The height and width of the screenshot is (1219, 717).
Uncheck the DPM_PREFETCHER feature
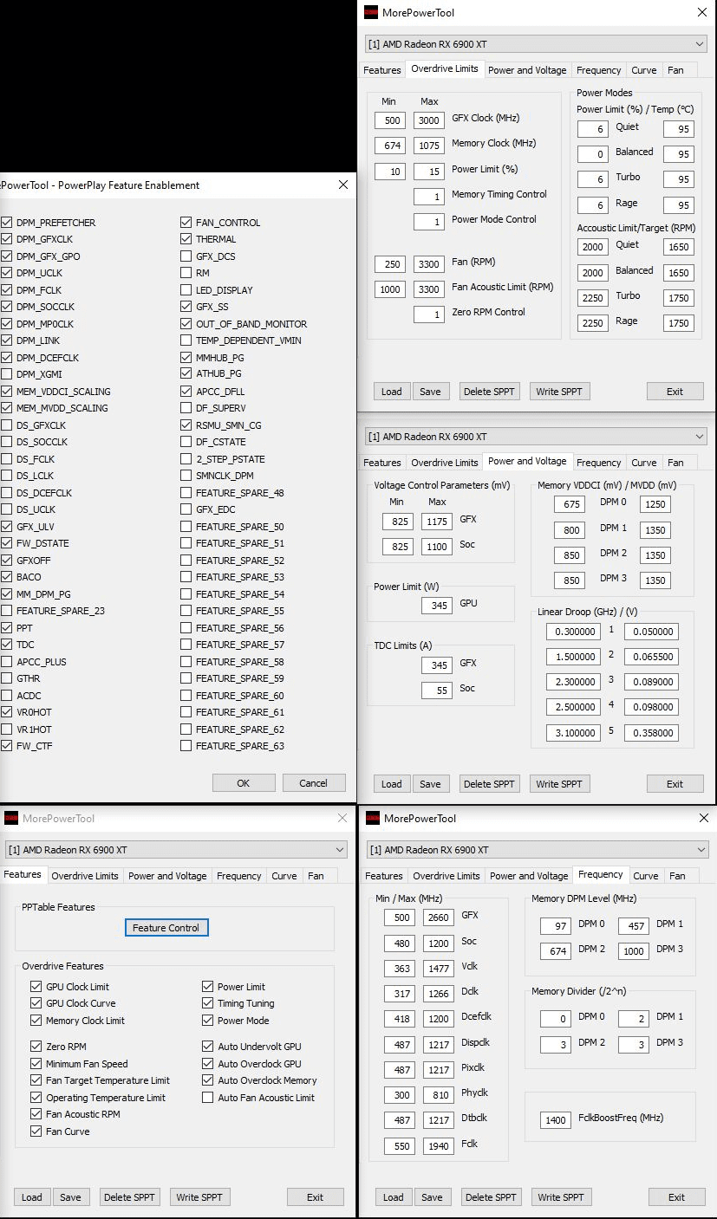tap(7, 223)
